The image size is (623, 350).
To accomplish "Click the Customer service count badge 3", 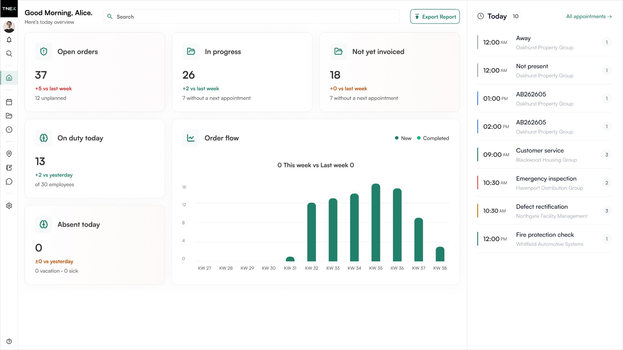I will [x=606, y=155].
